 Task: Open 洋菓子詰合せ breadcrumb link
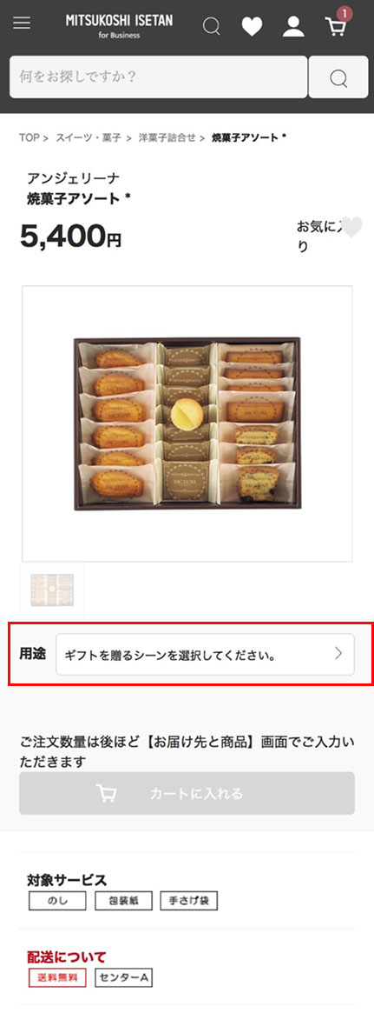(x=167, y=137)
